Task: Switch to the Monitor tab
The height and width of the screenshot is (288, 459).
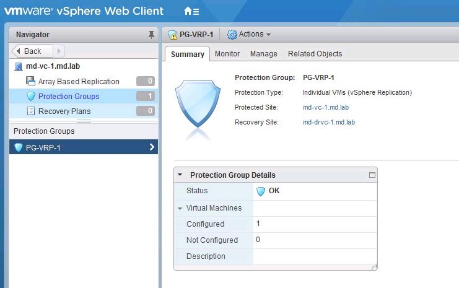Action: 227,54
